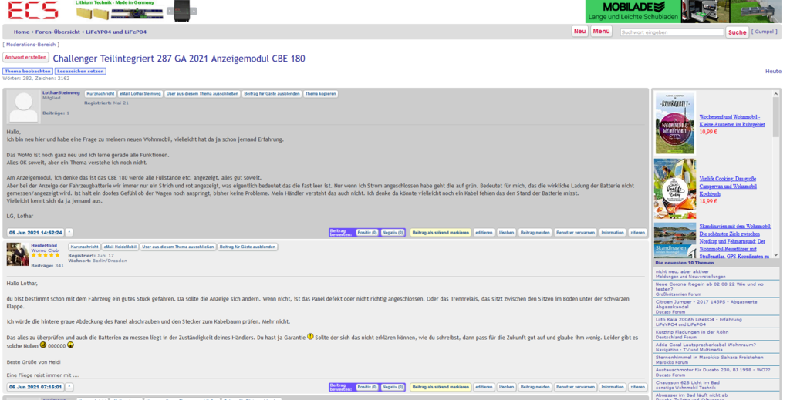Click Thema beobachten
This screenshot has height=400, width=790.
(x=28, y=72)
